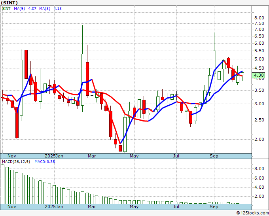
Task: Click the current price tag 4.30
Action: click(259, 75)
